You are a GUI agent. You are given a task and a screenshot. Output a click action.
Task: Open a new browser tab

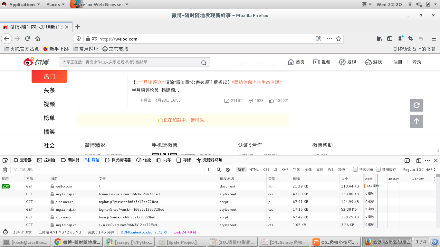pyautogui.click(x=77, y=27)
